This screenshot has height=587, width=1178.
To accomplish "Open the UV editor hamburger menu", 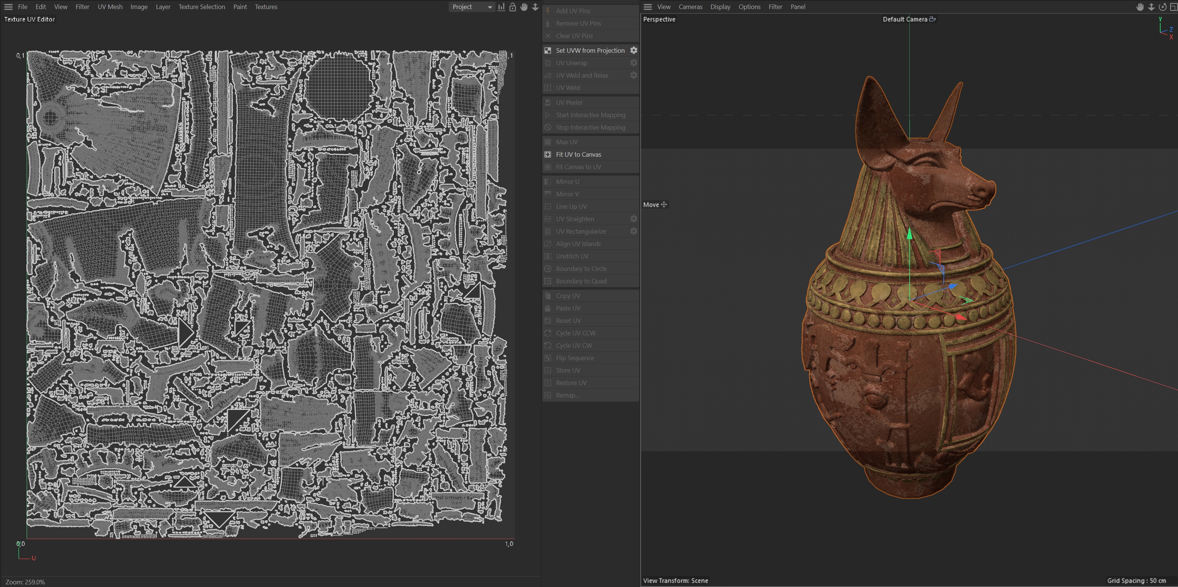I will (x=8, y=7).
